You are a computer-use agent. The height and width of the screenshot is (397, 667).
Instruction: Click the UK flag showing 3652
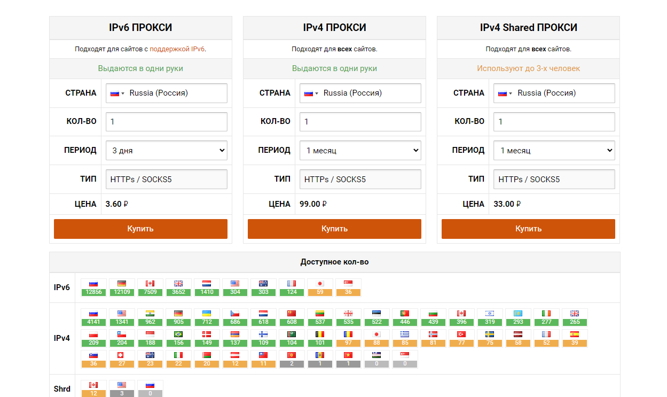click(179, 287)
